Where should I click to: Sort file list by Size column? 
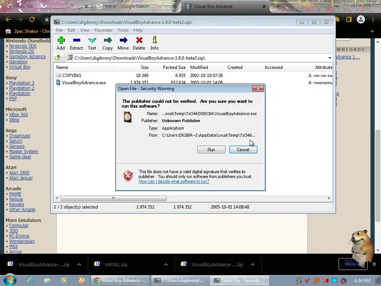click(x=132, y=67)
